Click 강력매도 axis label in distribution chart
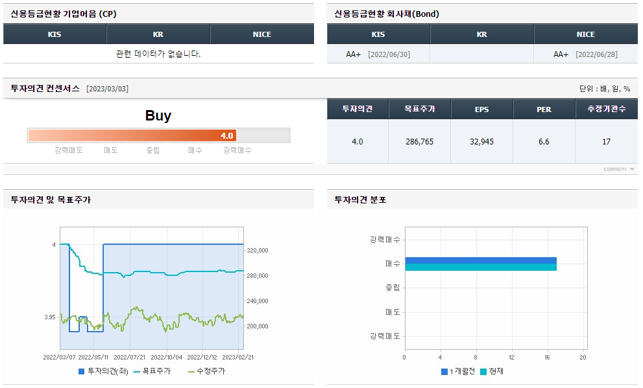 [385, 336]
